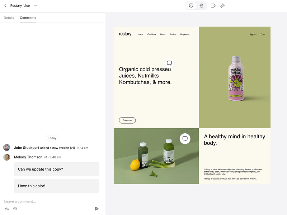The image size is (287, 215).
Task: Click John Stockport's name in the activity
Action: 27,148
